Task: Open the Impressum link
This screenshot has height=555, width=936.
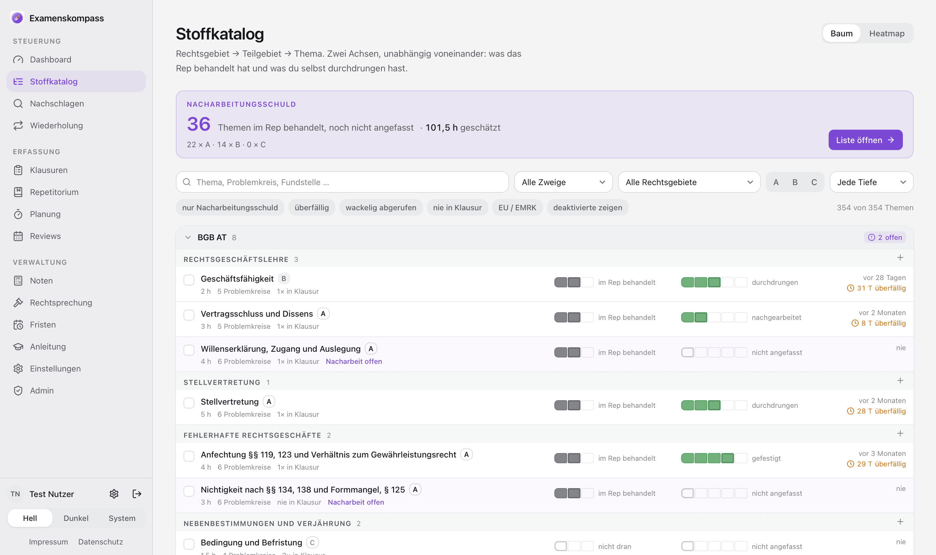Action: click(48, 542)
